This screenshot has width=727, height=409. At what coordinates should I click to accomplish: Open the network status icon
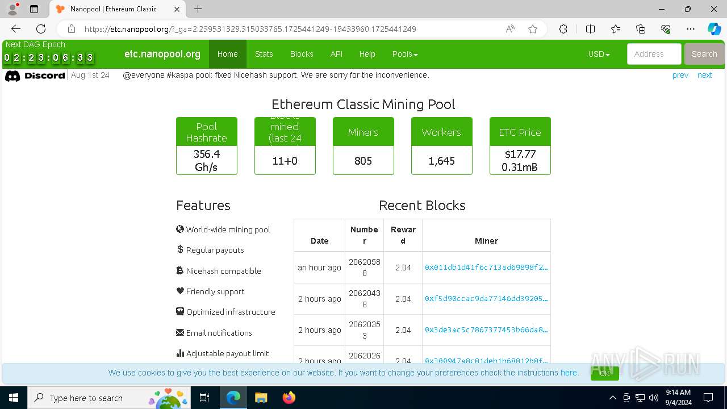click(x=640, y=398)
